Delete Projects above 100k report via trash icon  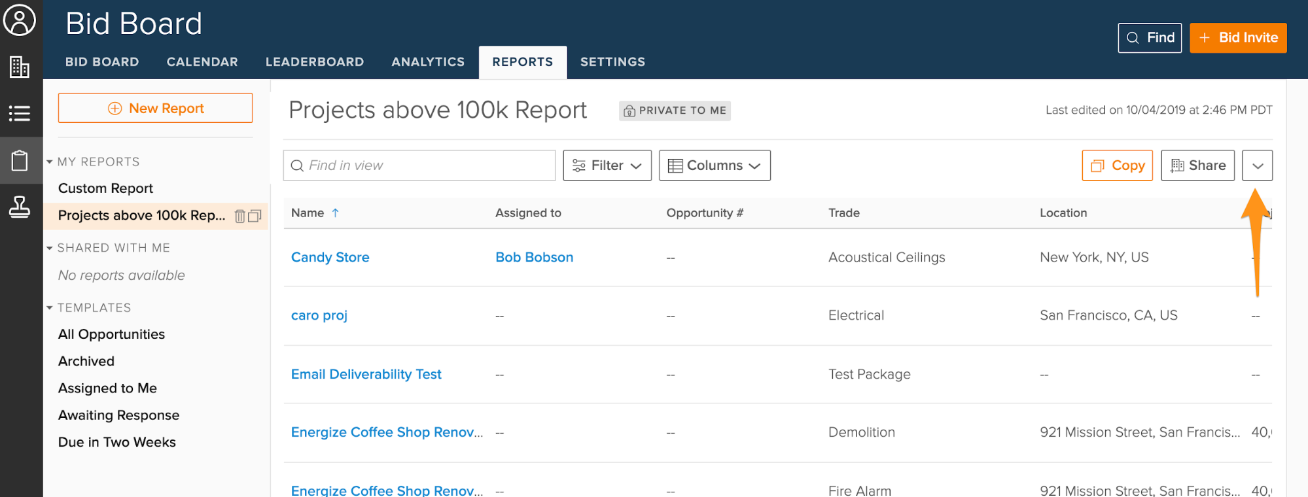click(240, 216)
